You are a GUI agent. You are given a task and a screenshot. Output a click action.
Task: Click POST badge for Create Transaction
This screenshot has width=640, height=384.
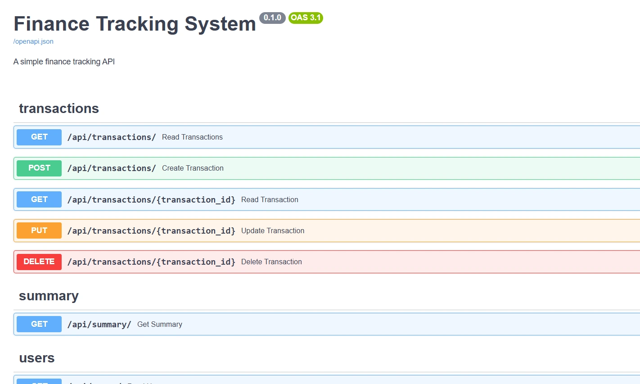click(x=39, y=168)
